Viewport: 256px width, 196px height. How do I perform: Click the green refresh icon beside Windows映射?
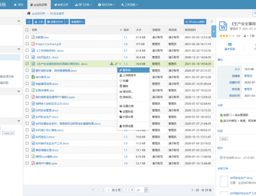[x=211, y=21]
